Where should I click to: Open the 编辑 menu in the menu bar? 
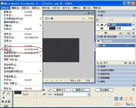pyautogui.click(x=15, y=8)
